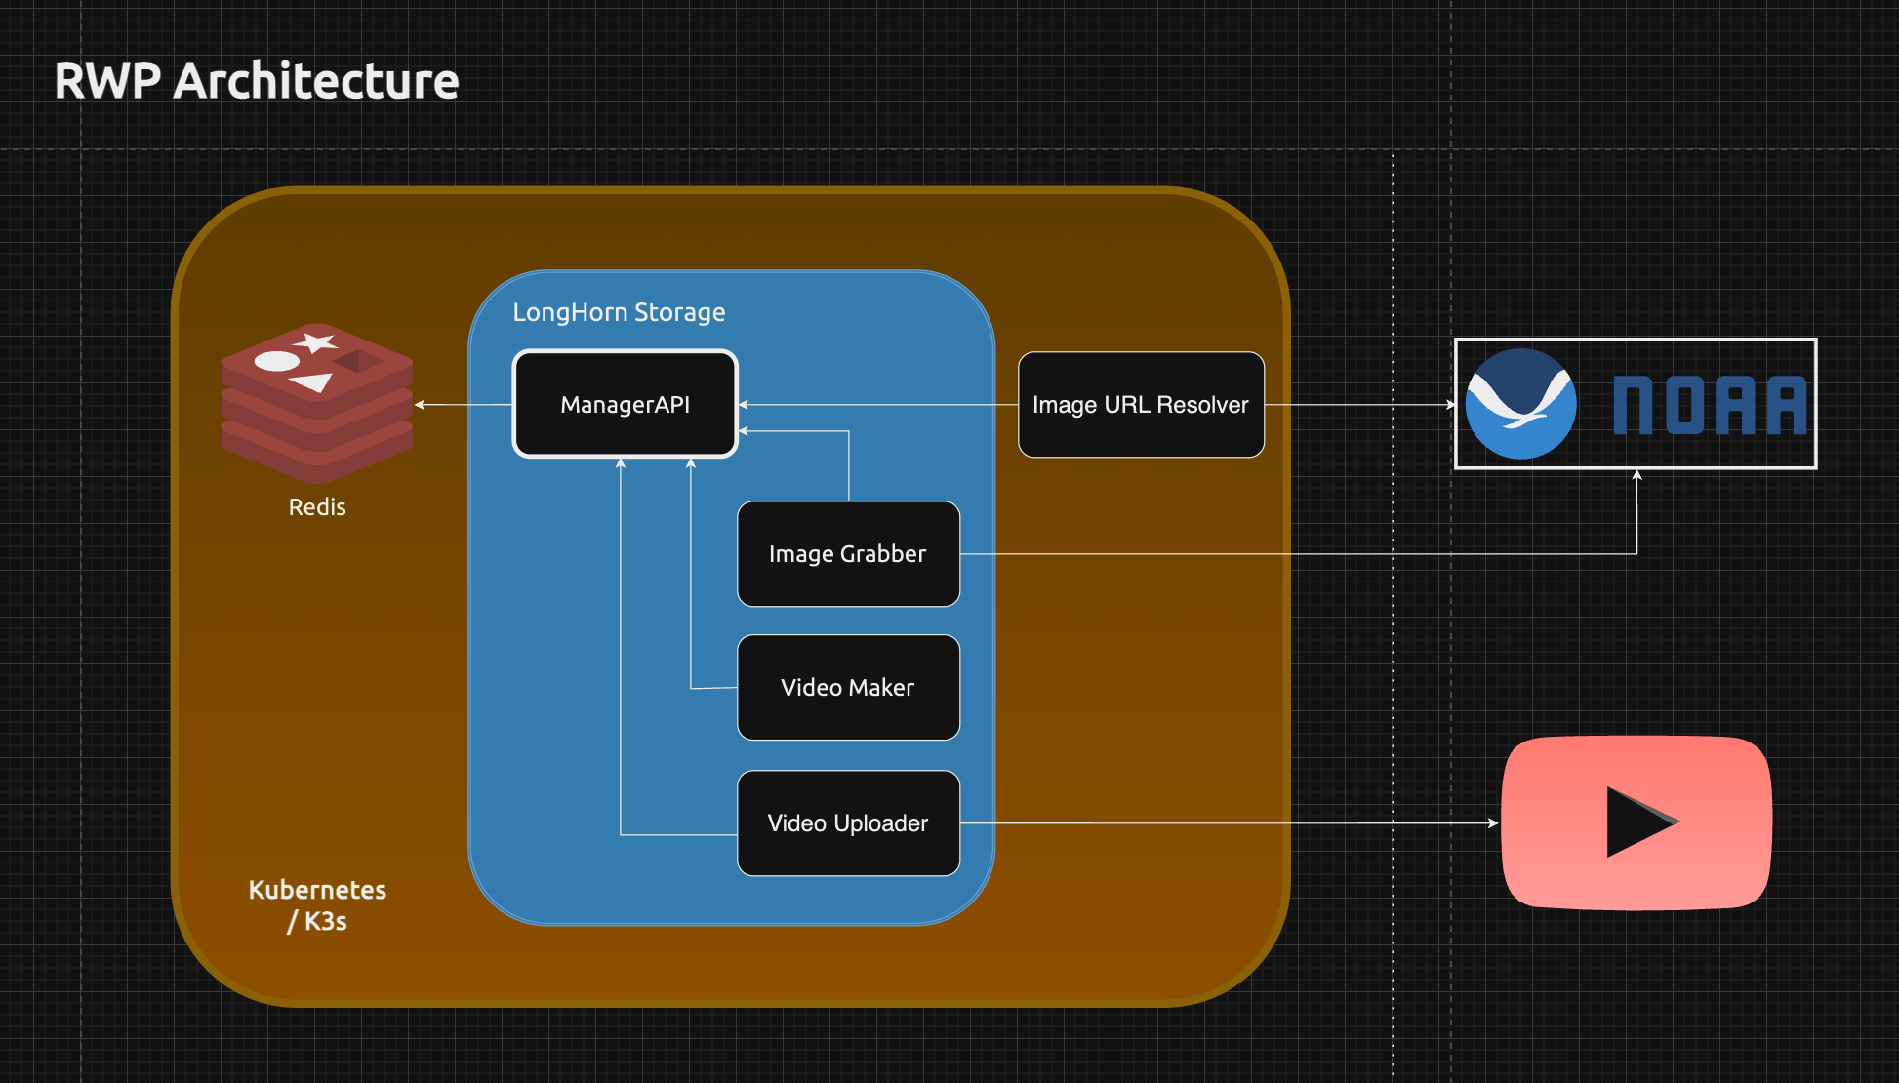Screen dimensions: 1899x1083
Task: Select the Image Grabber node
Action: 847,554
